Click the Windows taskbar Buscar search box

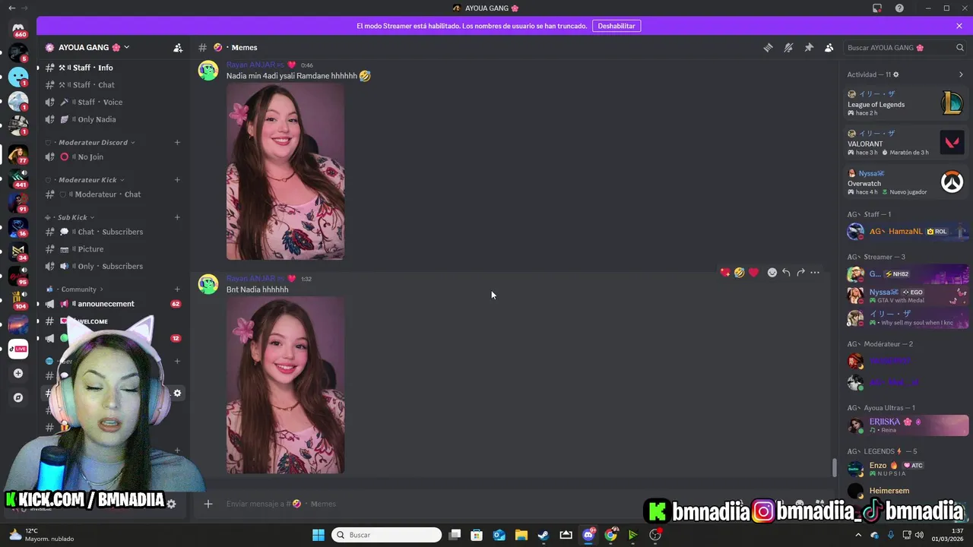[x=388, y=535]
